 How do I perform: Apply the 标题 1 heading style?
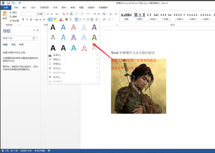point(139,16)
